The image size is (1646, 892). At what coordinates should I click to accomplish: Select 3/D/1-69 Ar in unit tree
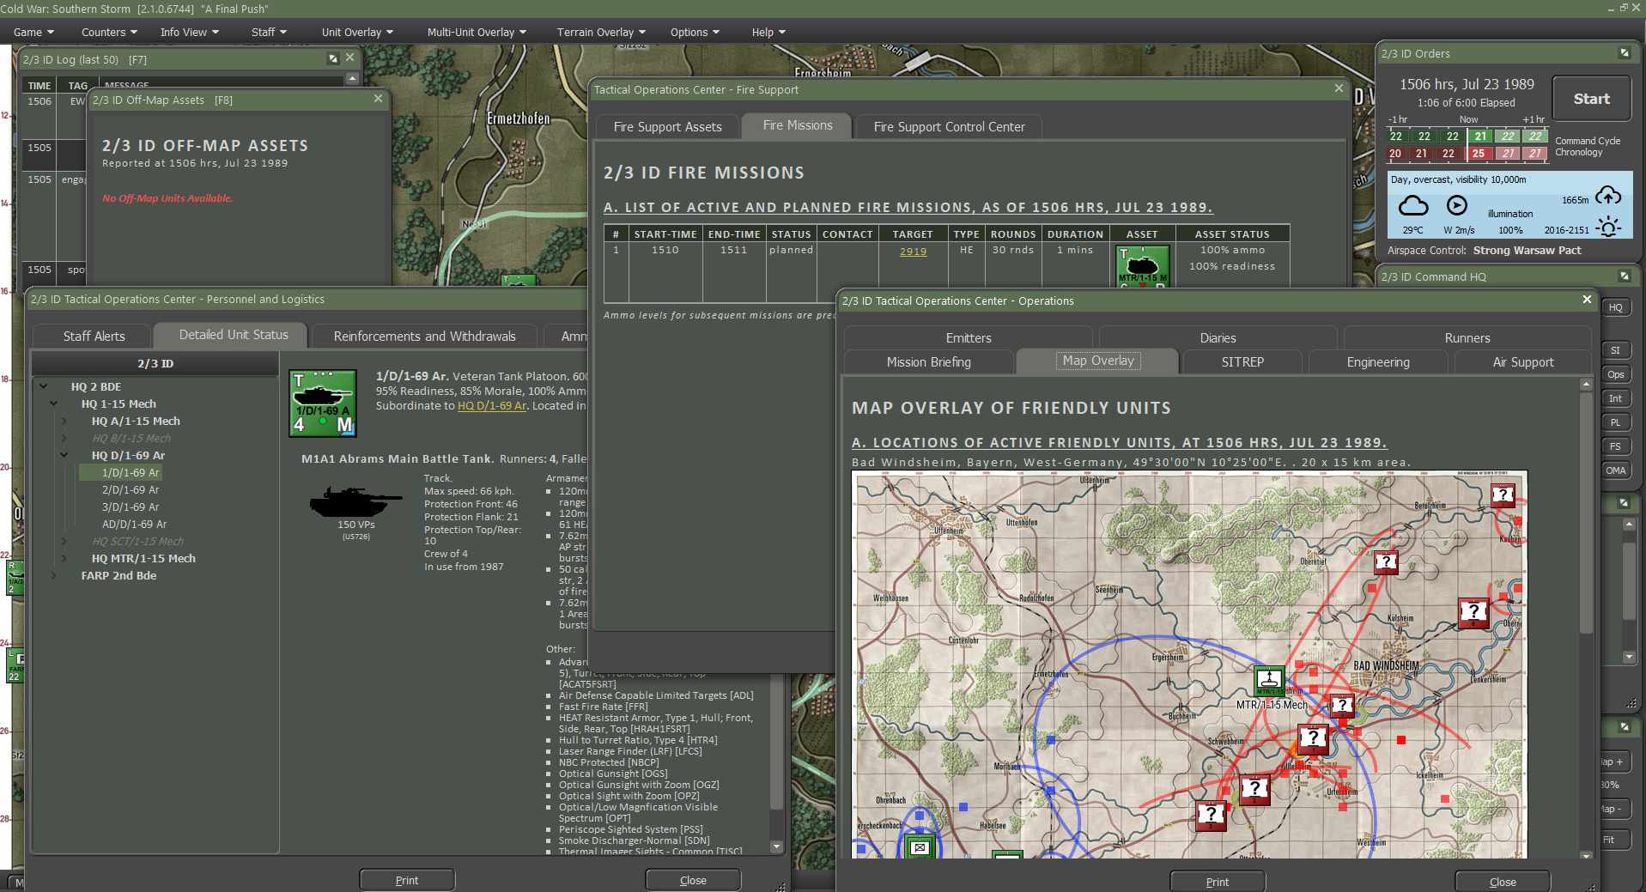point(131,507)
